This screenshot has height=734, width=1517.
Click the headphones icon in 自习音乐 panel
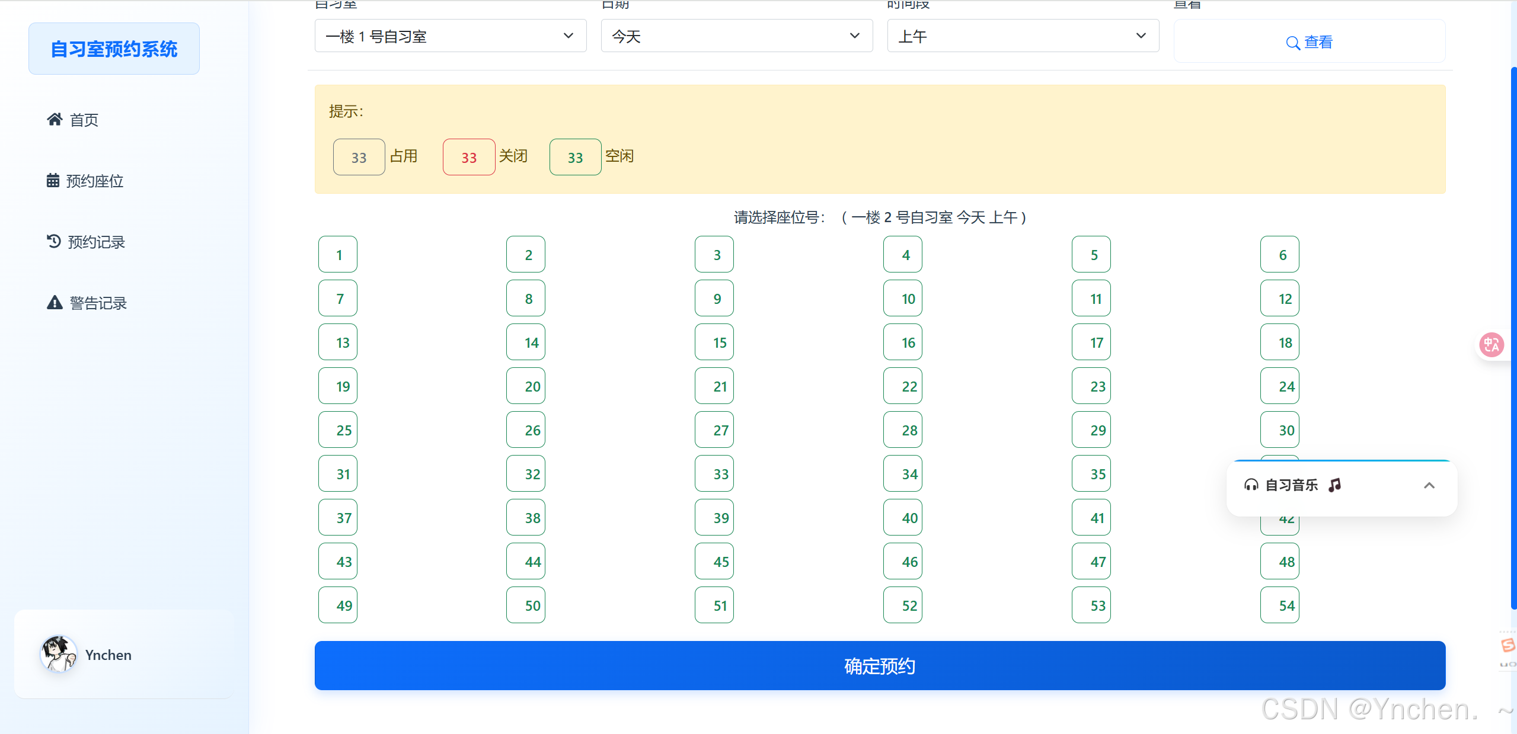tap(1251, 485)
